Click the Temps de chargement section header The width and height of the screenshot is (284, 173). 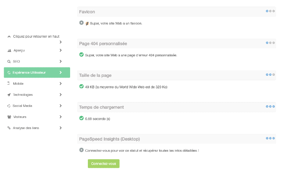[177, 107]
